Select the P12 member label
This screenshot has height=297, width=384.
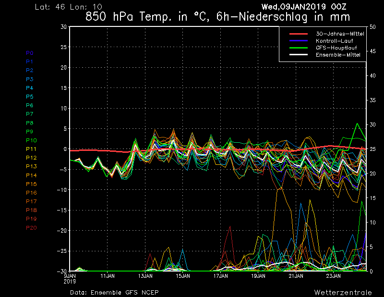[x=31, y=158]
